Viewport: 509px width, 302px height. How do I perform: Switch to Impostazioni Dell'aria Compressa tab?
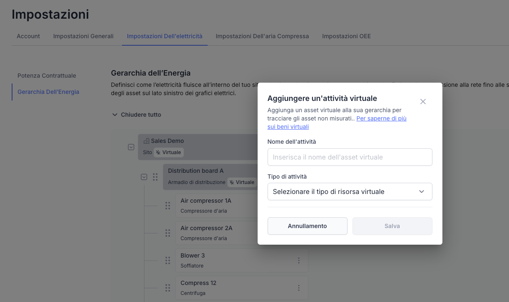coord(262,36)
